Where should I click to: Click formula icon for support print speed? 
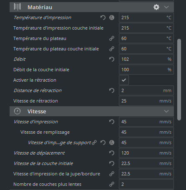(112, 142)
